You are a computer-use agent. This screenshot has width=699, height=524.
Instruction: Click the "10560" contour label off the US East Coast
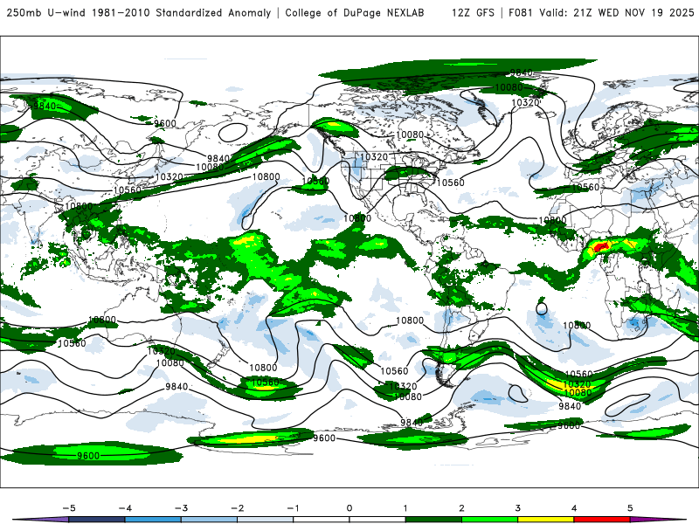coord(450,183)
